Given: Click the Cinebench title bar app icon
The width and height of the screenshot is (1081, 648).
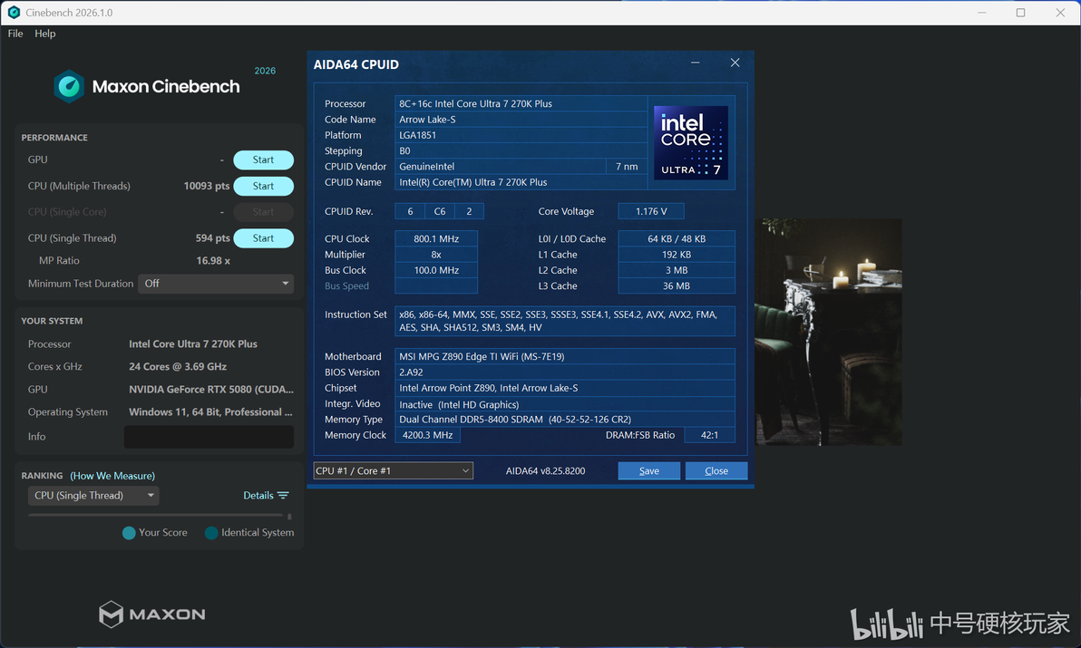Looking at the screenshot, I should pos(14,13).
